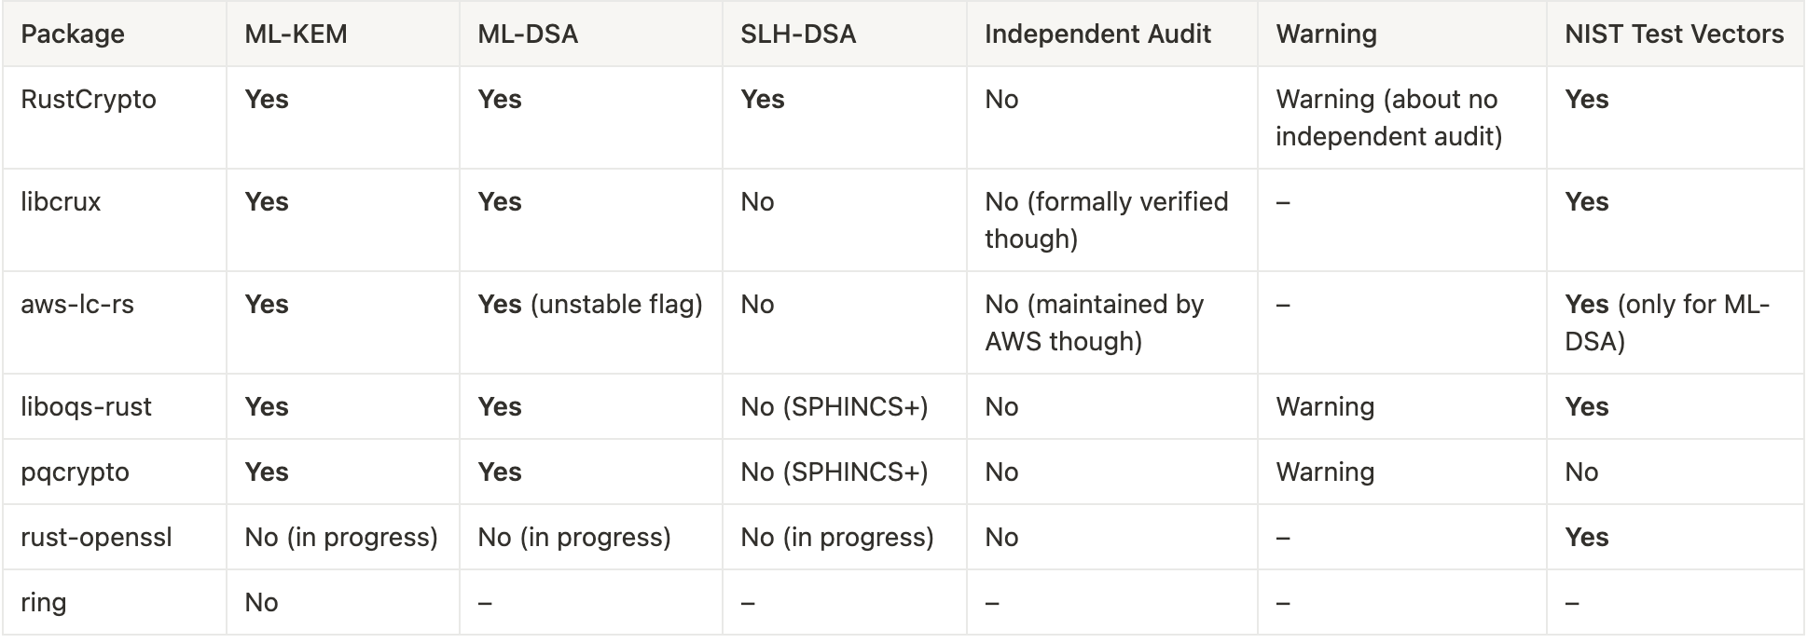Click the RustCrypto package cell
1807x643 pixels.
point(89,100)
